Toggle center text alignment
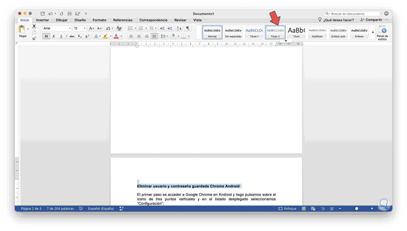This screenshot has width=407, height=231. [139, 36]
